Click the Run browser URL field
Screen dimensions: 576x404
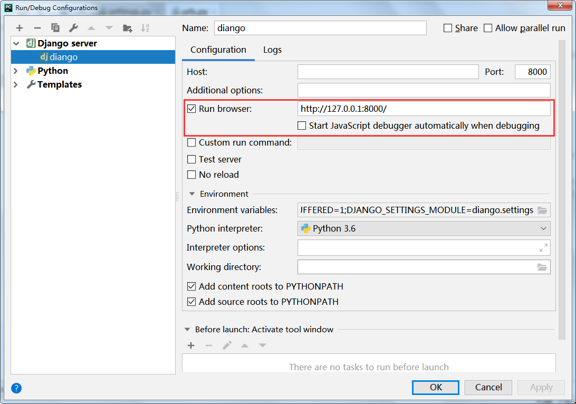coord(424,109)
